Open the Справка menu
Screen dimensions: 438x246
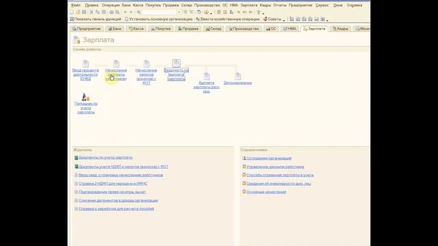(x=355, y=5)
